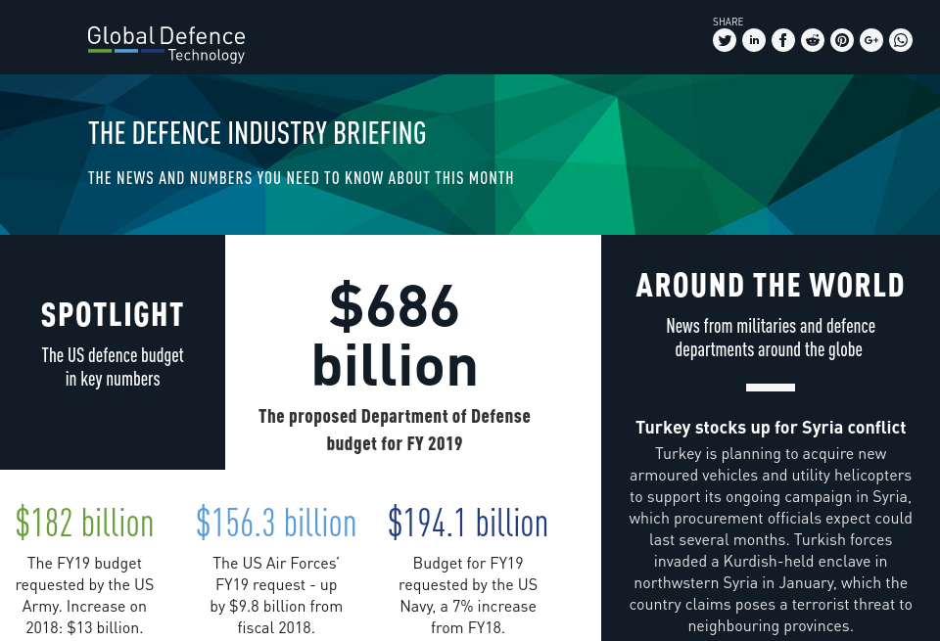Click THE DEFENCE INDUSTRY BRIEFING banner
The width and height of the screenshot is (940, 641).
coord(257,133)
